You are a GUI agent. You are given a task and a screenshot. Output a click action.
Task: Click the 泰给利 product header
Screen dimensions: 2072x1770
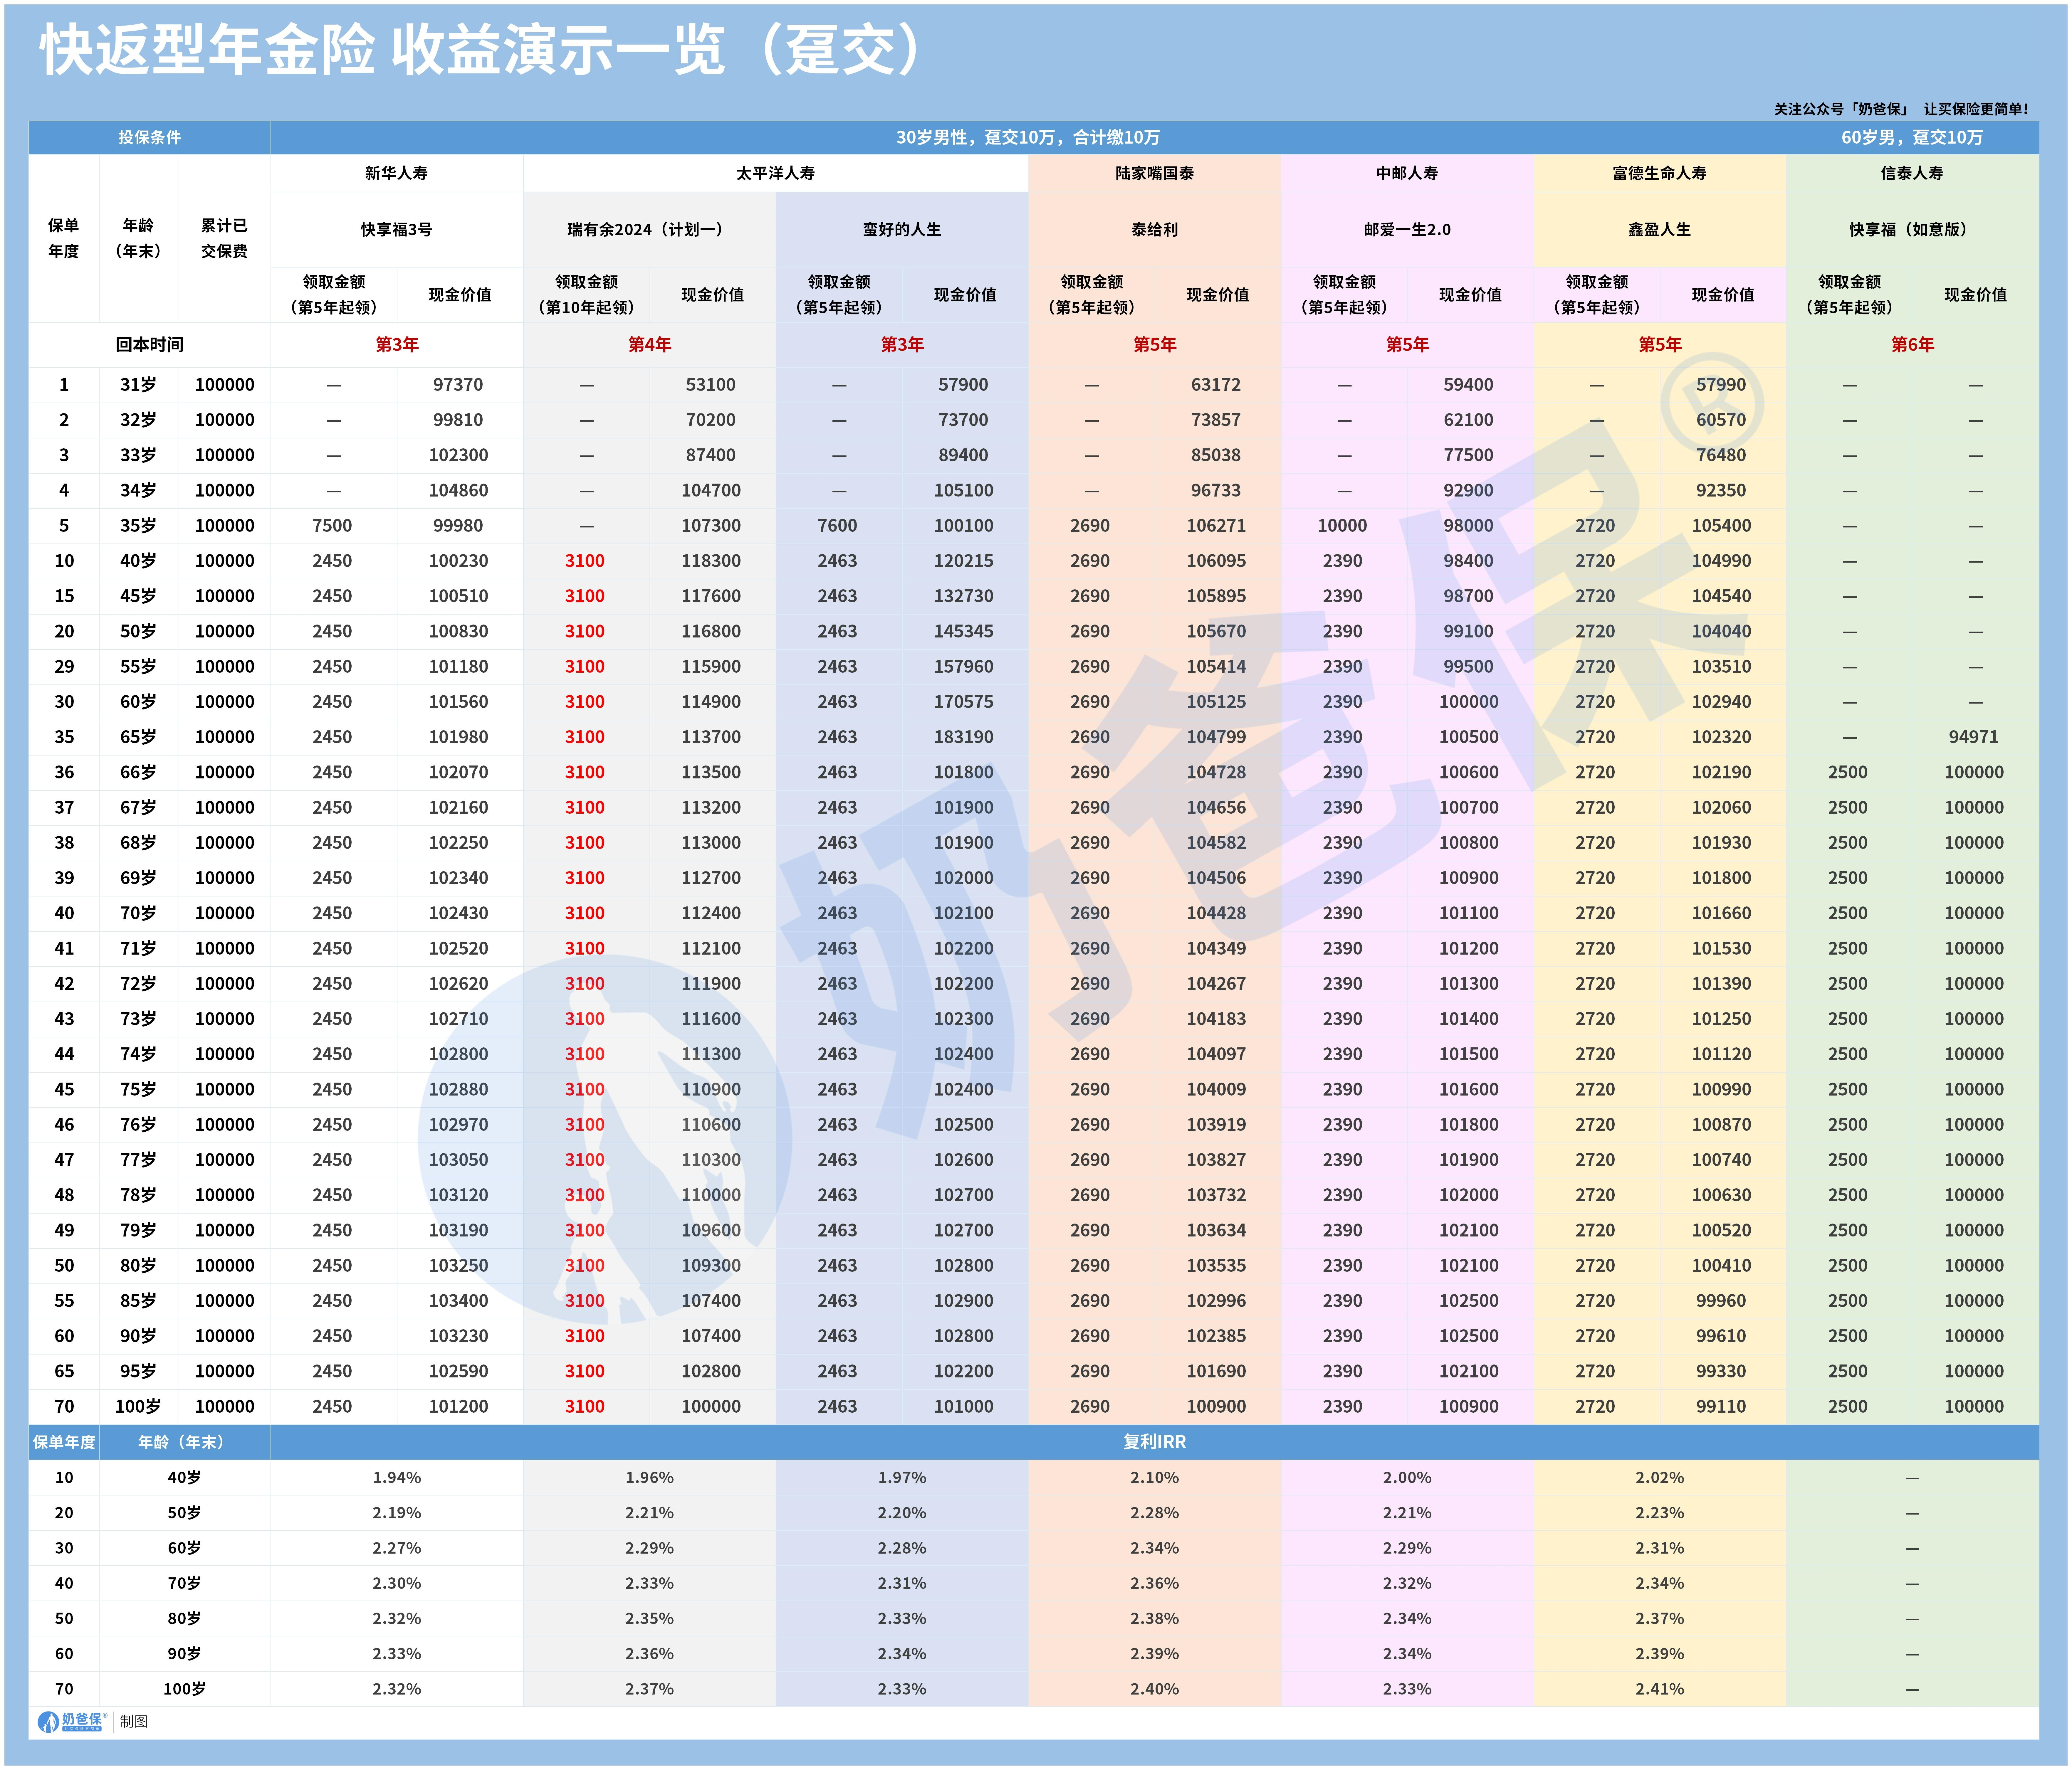click(x=1155, y=229)
